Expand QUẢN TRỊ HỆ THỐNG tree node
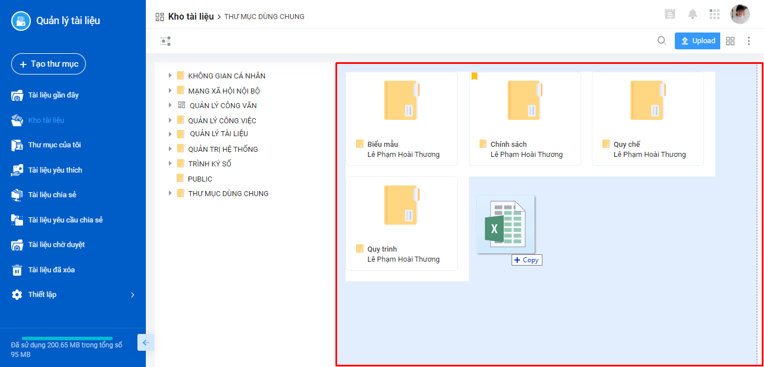The image size is (764, 367). pyautogui.click(x=170, y=148)
